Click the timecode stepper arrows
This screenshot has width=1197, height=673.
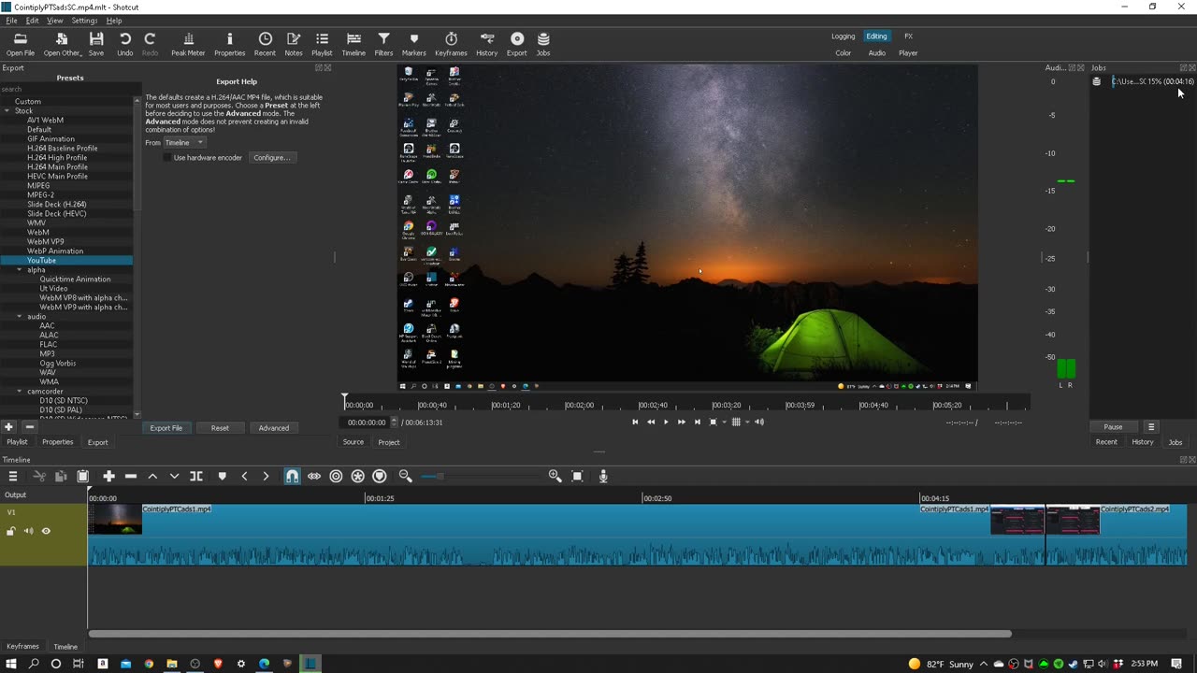394,422
